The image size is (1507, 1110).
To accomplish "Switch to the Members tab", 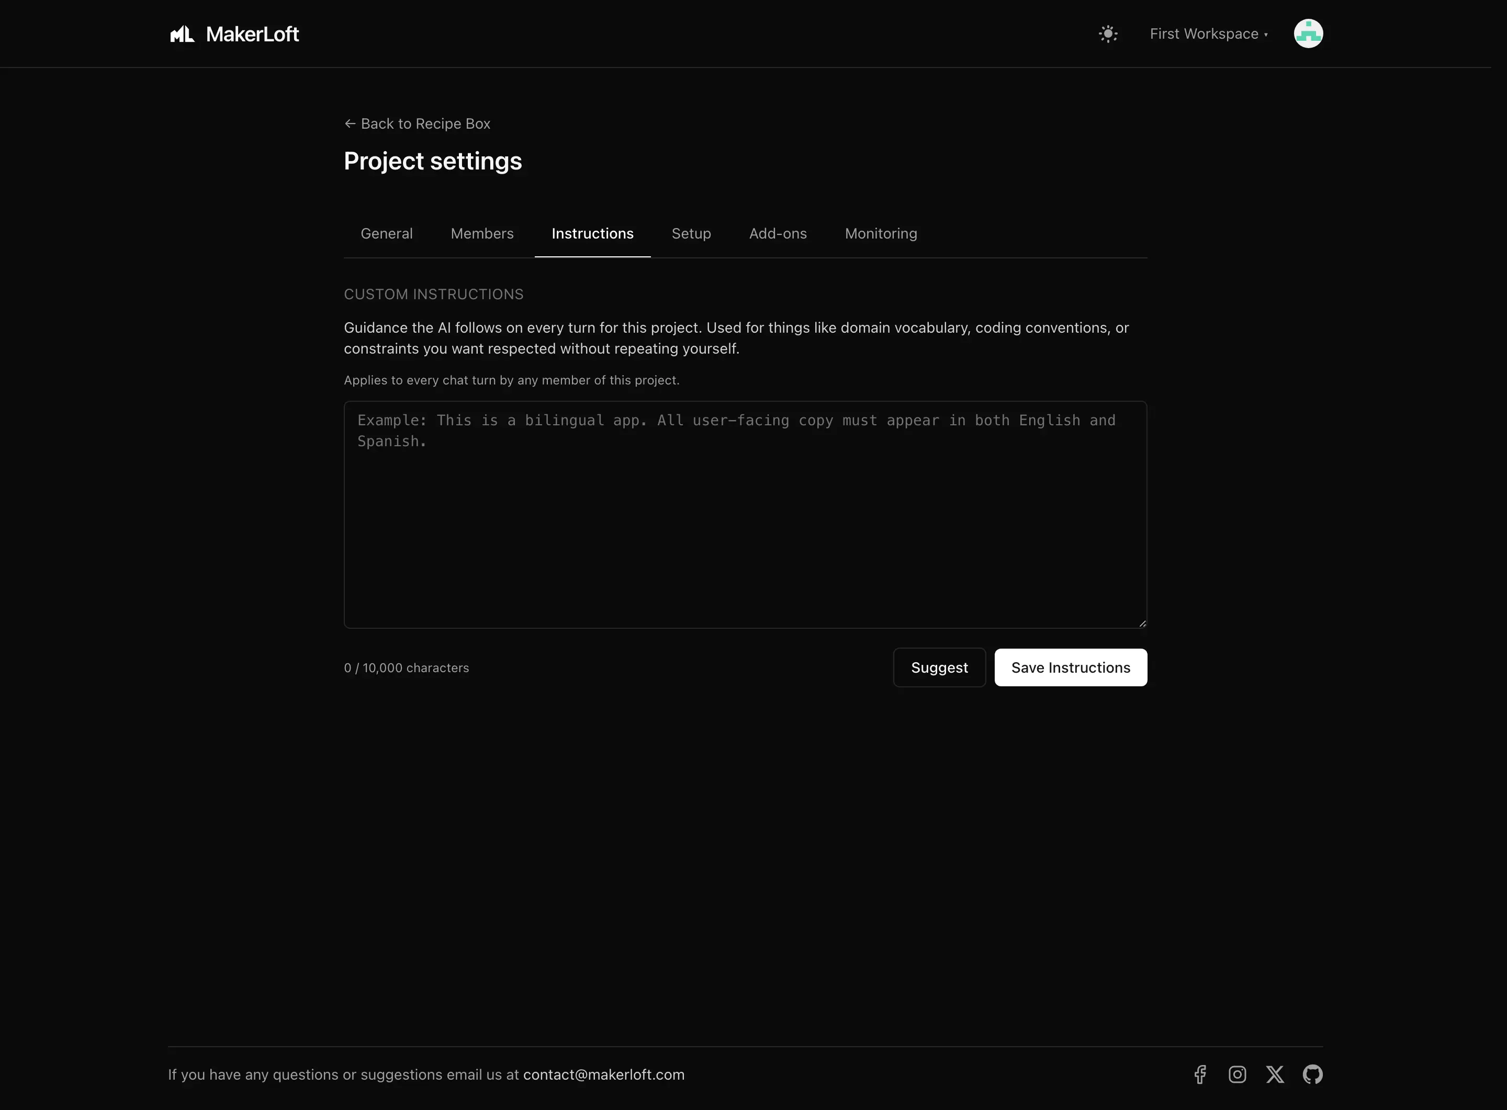I will click(482, 233).
